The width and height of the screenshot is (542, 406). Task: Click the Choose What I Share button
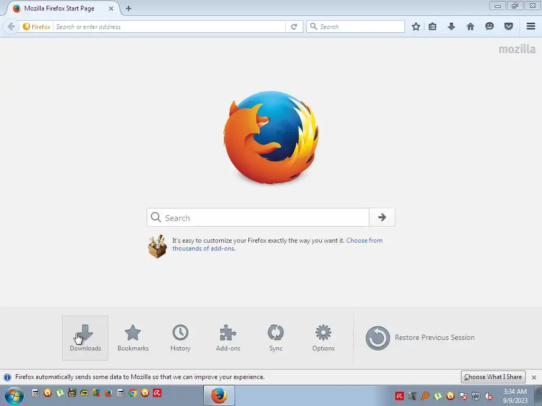493,376
